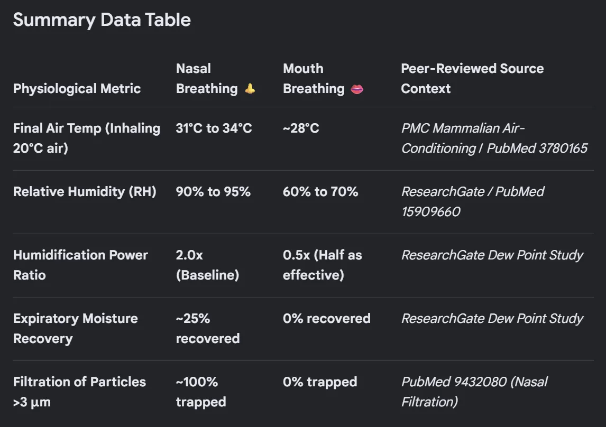
Task: Select the Final Air Temp row label
Action: (x=87, y=138)
